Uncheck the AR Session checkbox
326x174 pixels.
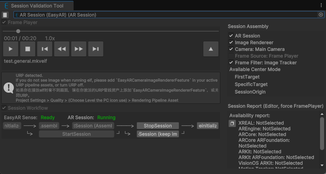[x=231, y=36]
